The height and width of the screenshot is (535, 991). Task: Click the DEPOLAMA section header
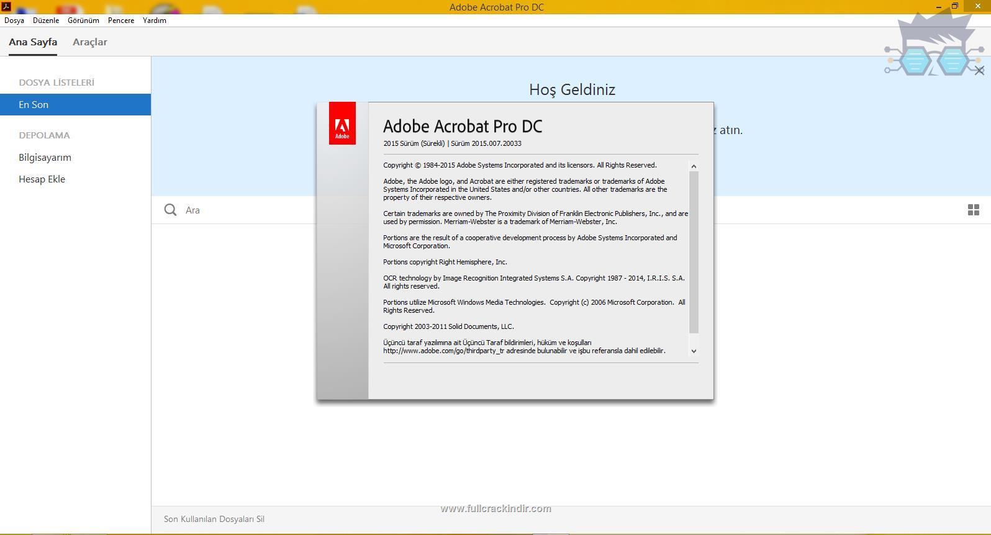point(44,135)
